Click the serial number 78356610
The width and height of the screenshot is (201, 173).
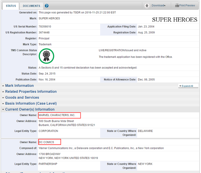click(45, 26)
